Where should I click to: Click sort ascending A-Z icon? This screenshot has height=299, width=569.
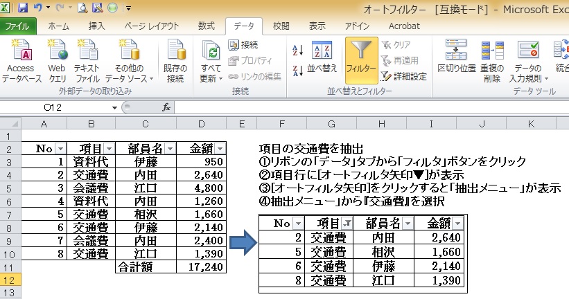pos(298,51)
